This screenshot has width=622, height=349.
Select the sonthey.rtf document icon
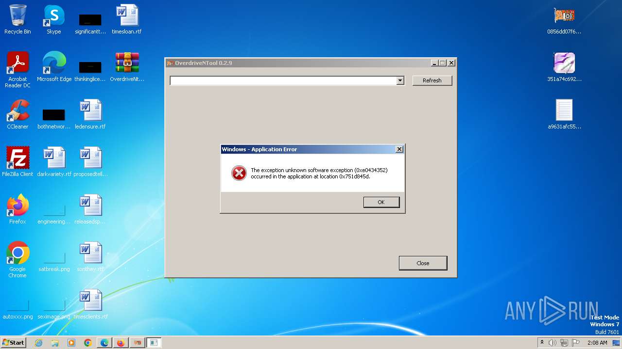pos(90,257)
